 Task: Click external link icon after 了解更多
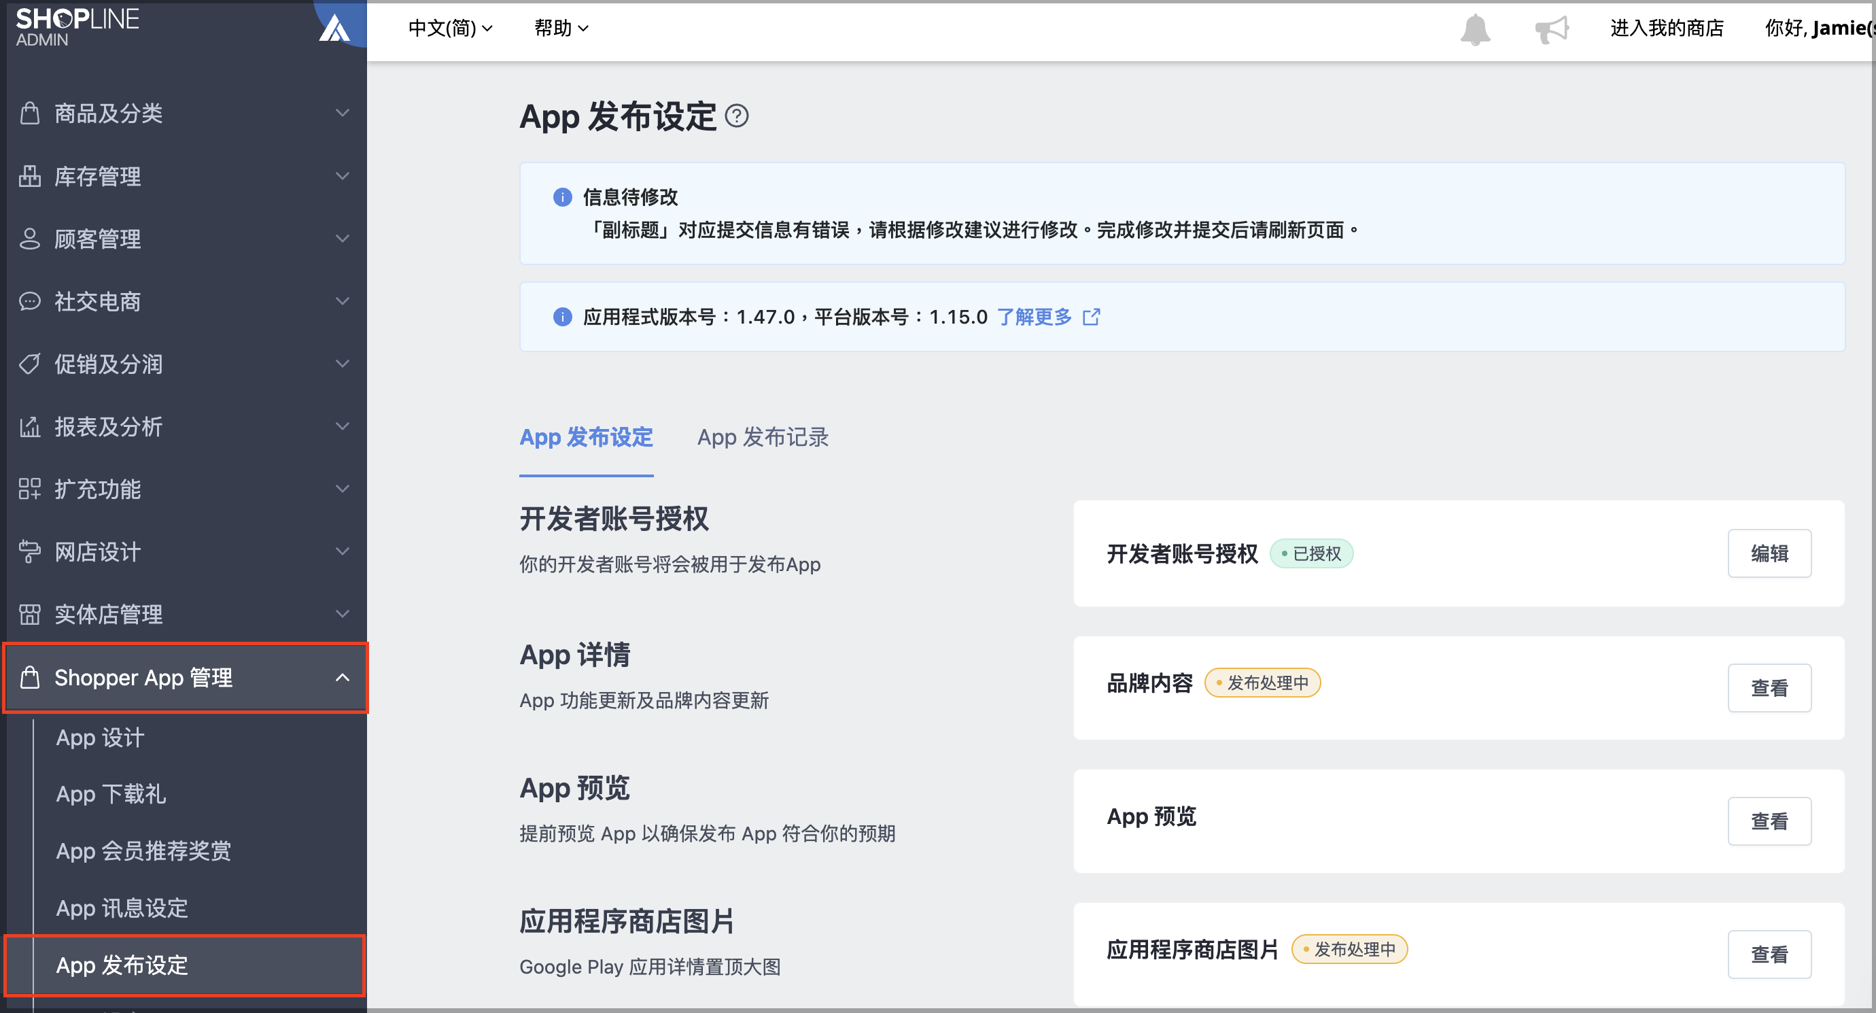click(1091, 317)
